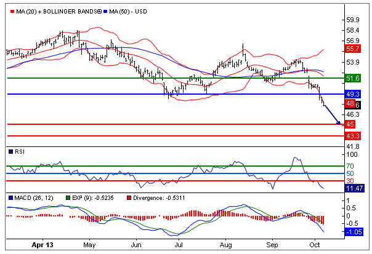Image resolution: width=372 pixels, height=254 pixels.
Task: Select the 'MA (20) + BOLLINGER BANDS' legend text
Action: tap(59, 11)
